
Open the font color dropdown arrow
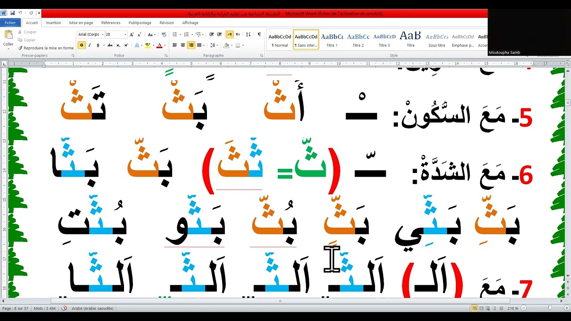[165, 45]
